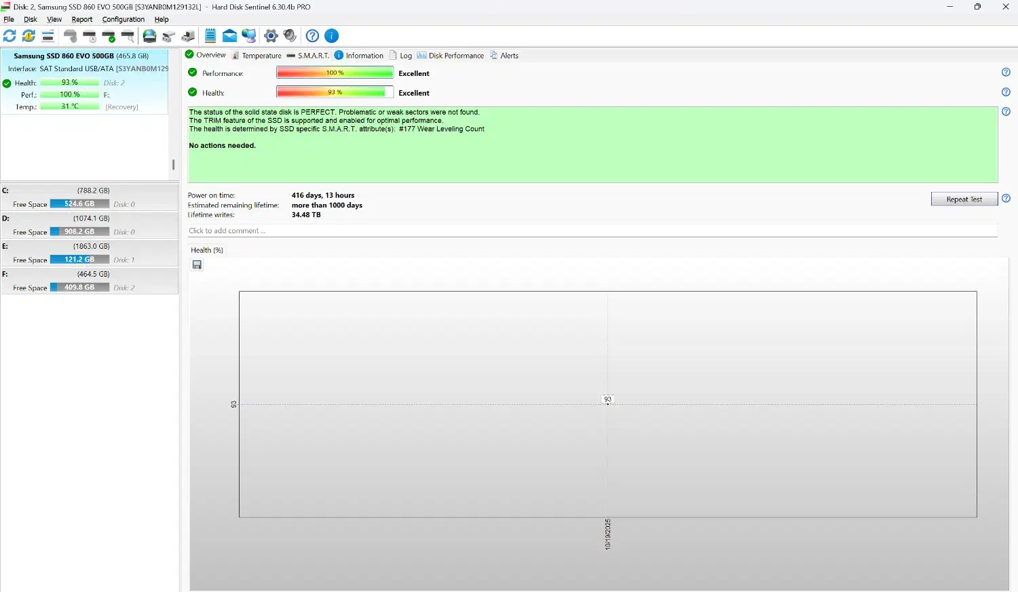Open help for the Performance row
The height and width of the screenshot is (592, 1018).
(x=1006, y=73)
